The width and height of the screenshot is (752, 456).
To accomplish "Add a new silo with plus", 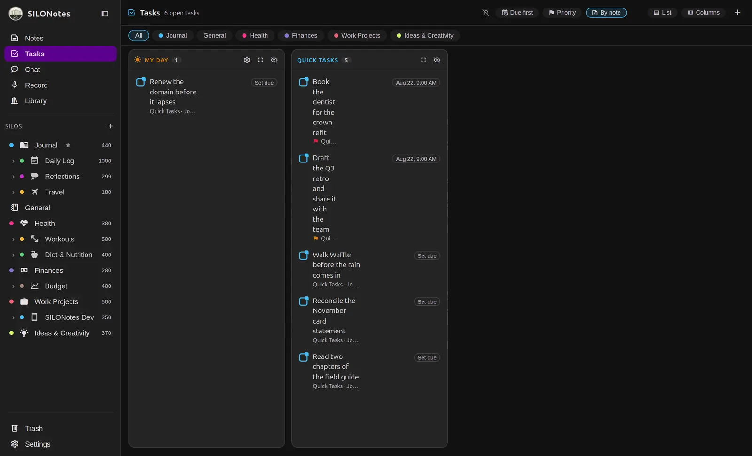I will point(110,126).
